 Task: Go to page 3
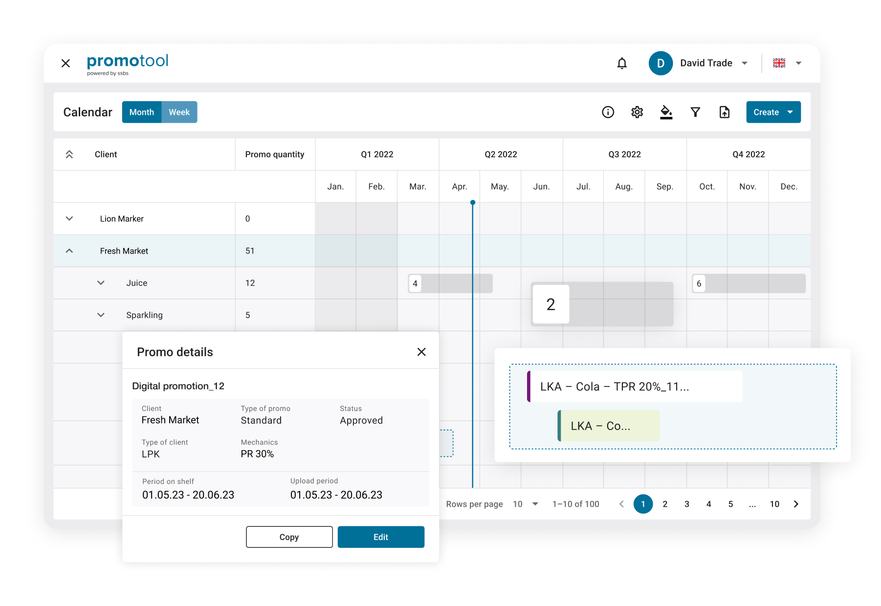[x=686, y=504]
